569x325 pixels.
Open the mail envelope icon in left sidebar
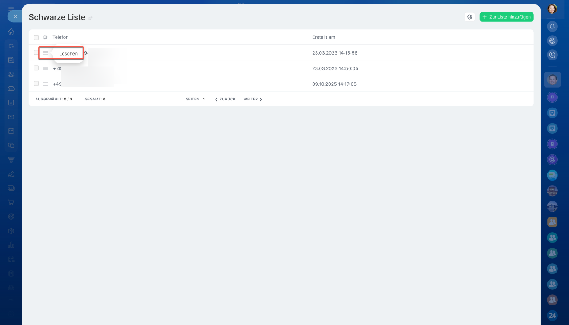pos(11,117)
